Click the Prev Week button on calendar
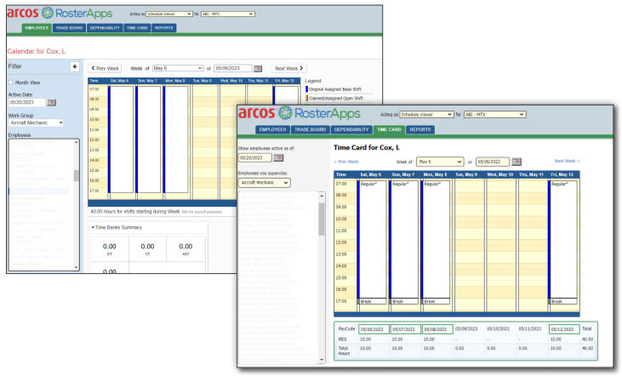622x376 pixels. tap(106, 68)
